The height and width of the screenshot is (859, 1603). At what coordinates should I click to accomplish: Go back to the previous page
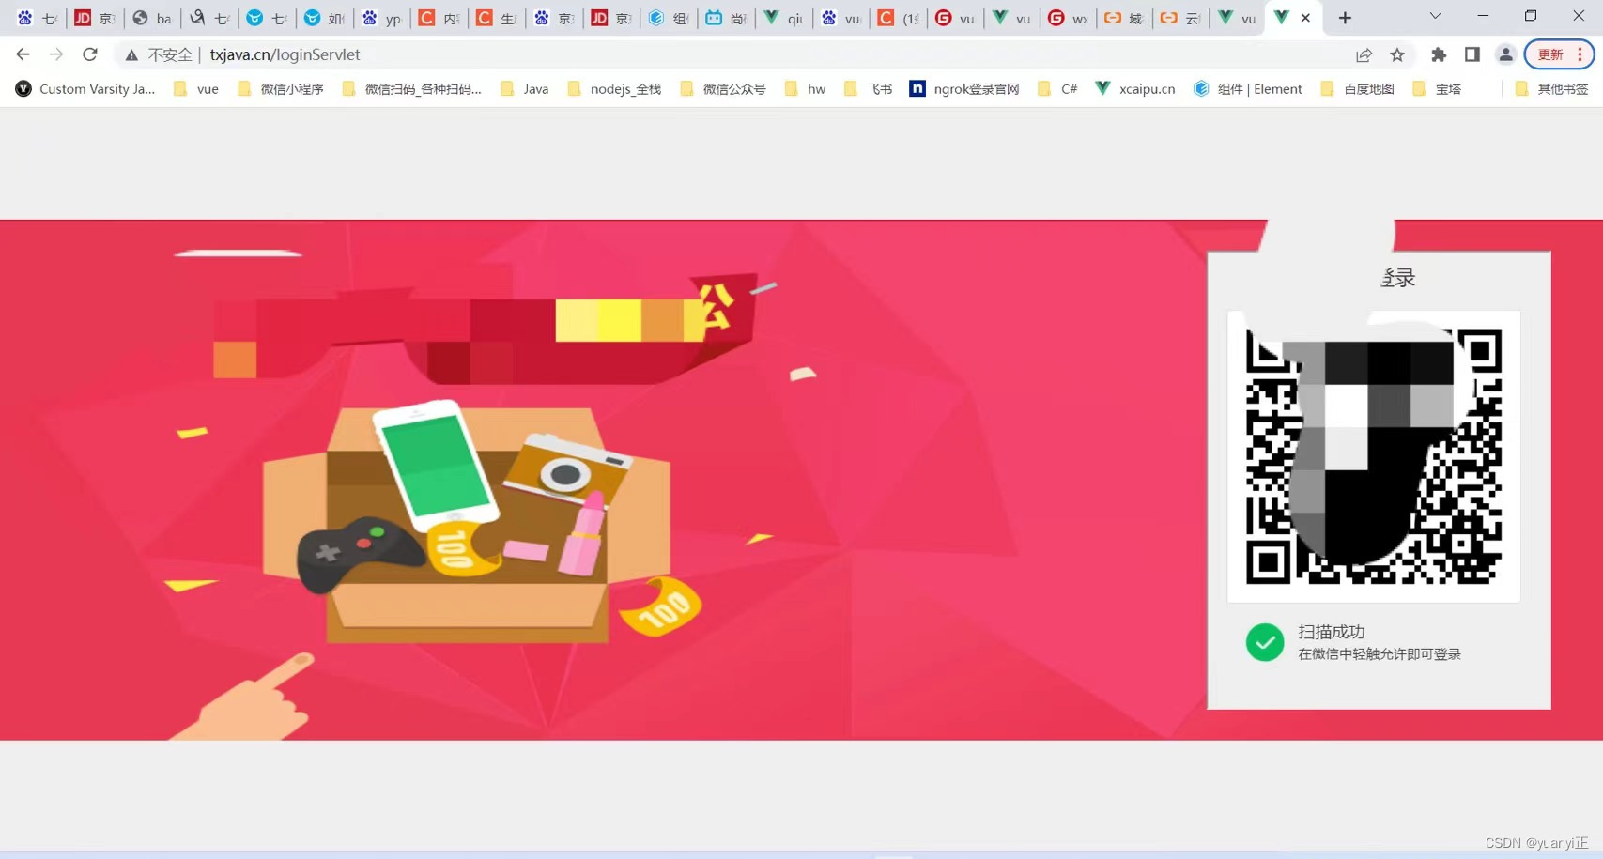(x=23, y=54)
